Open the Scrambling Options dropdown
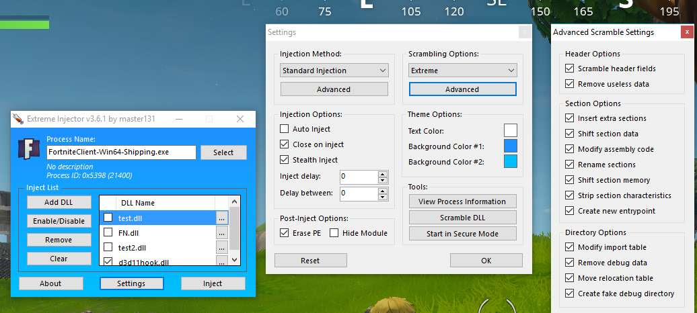 pos(463,71)
